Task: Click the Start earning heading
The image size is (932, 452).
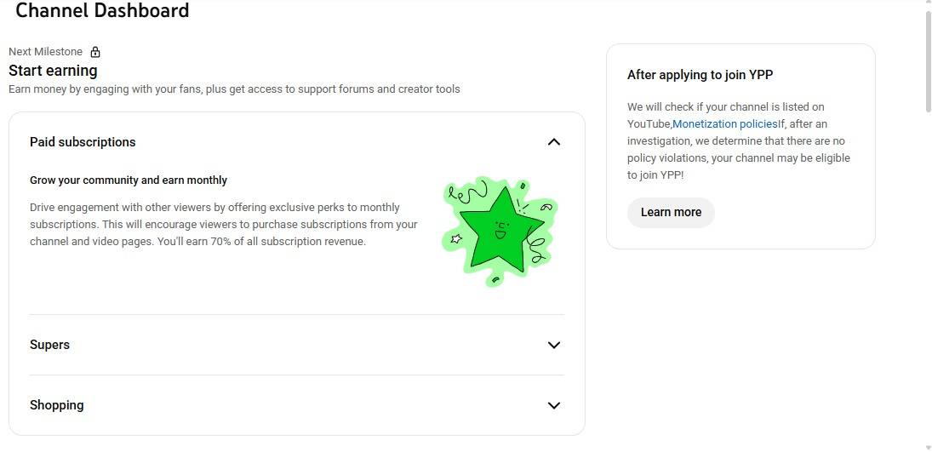Action: [x=53, y=71]
